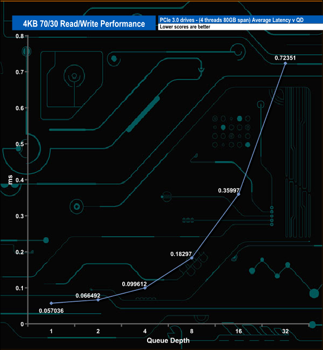Select the data point marker at queue depth 1
323x350 pixels.
tap(51, 303)
